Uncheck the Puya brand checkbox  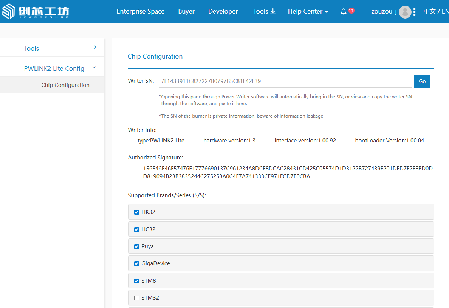point(137,246)
